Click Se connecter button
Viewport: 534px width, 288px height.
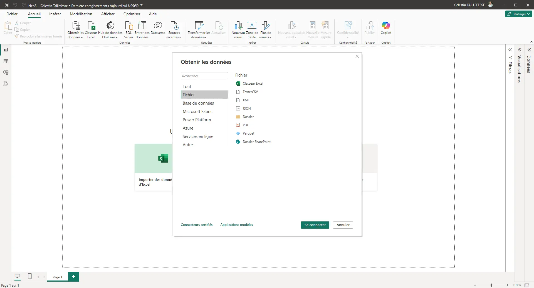point(315,225)
